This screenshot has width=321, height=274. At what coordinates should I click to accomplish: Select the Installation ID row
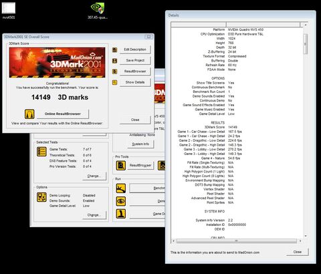pos(237,225)
